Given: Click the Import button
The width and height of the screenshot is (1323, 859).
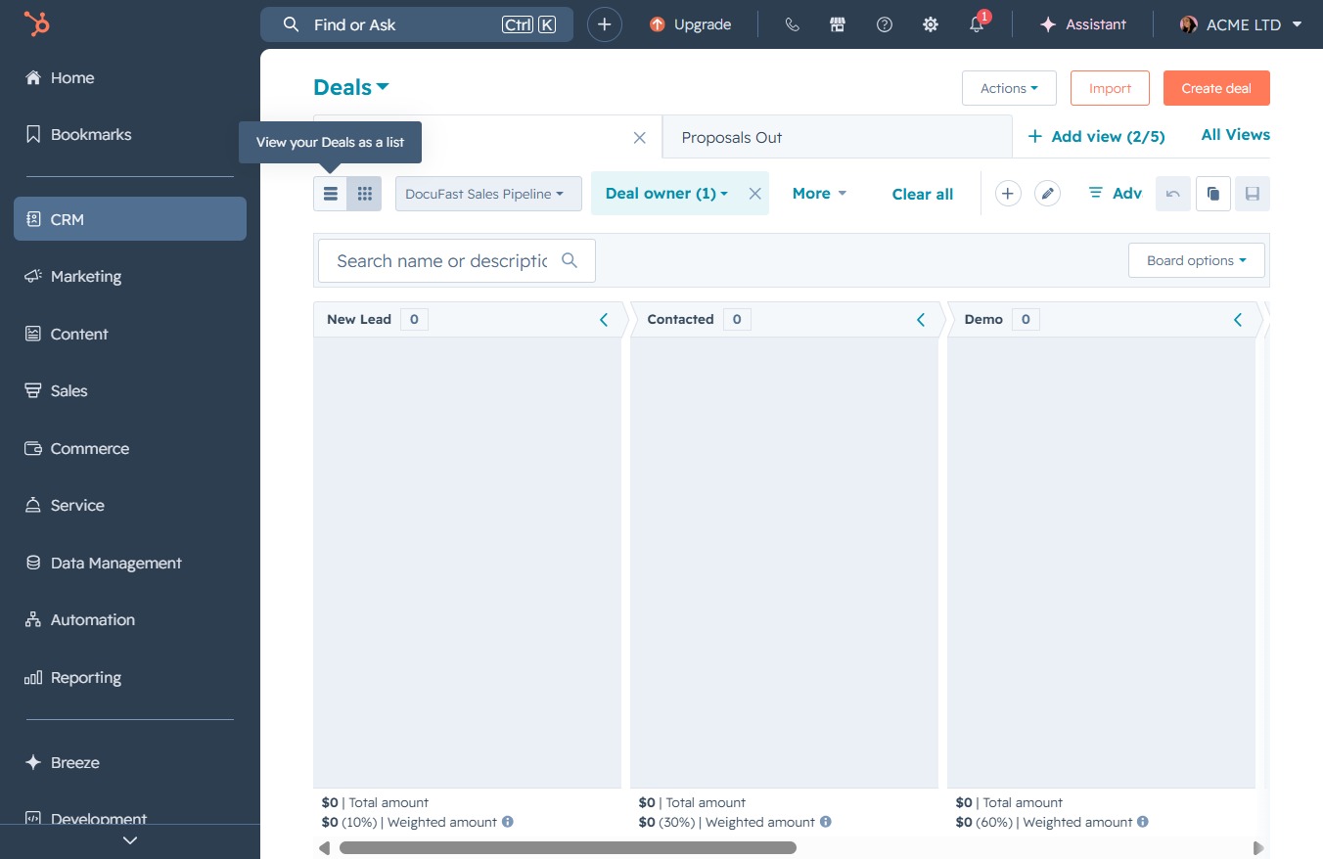Looking at the screenshot, I should tap(1110, 88).
